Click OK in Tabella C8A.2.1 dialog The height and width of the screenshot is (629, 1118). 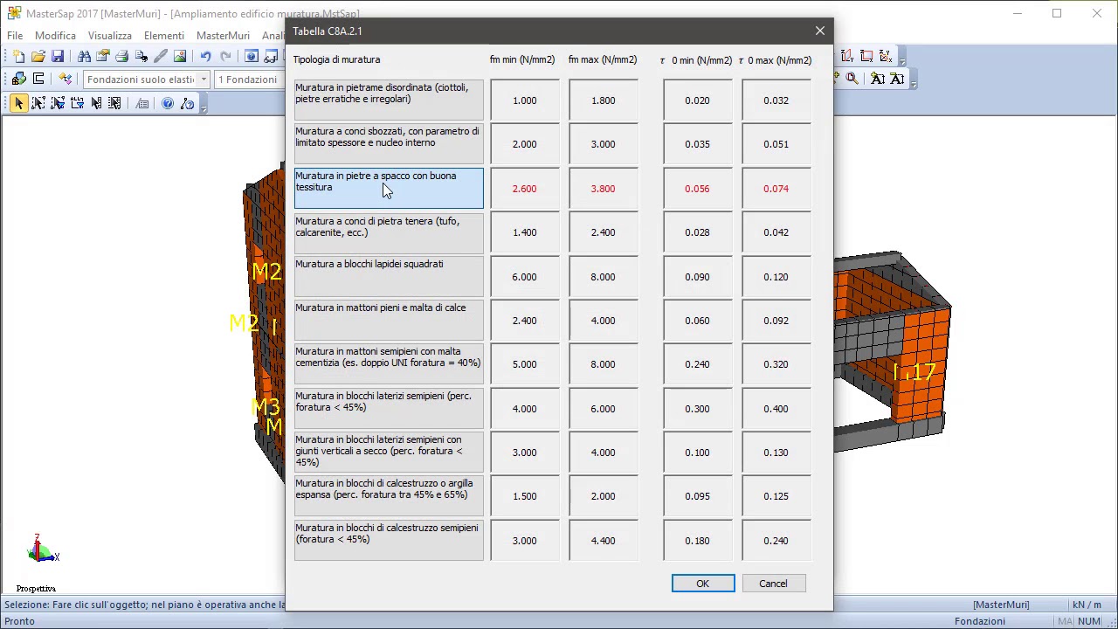coord(703,584)
